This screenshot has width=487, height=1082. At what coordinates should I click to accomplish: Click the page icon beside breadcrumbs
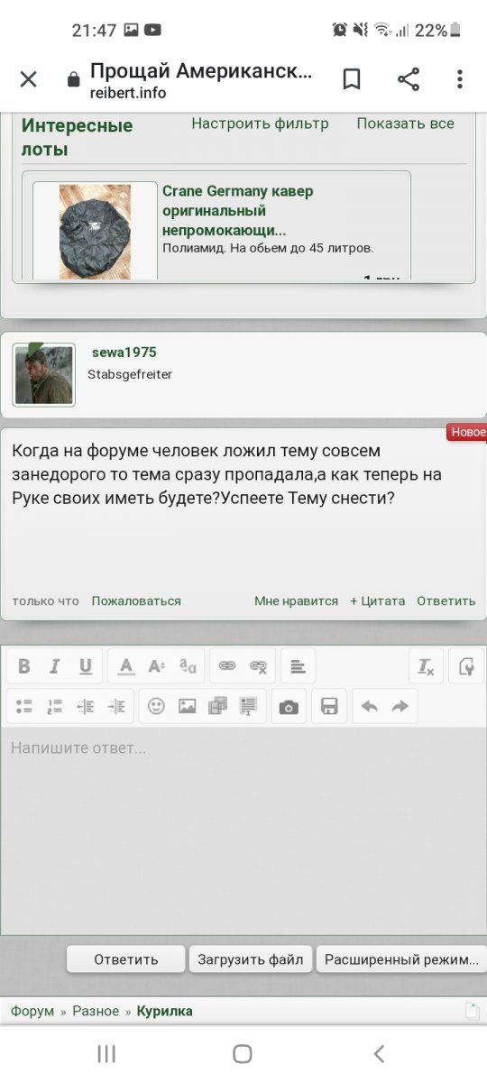(x=472, y=1011)
